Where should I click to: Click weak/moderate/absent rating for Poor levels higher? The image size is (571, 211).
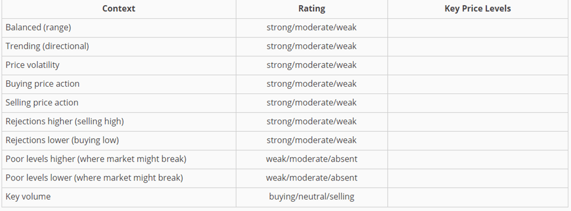coord(312,159)
